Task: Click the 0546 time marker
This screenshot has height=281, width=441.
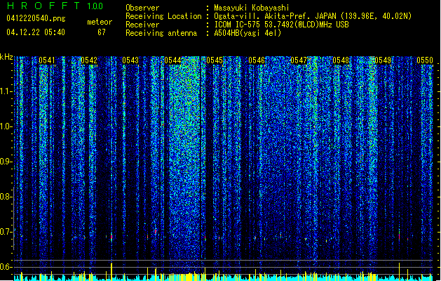Action: (x=257, y=60)
